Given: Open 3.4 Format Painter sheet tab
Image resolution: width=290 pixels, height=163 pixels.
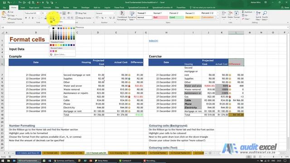Looking at the screenshot, I should pos(158,153).
